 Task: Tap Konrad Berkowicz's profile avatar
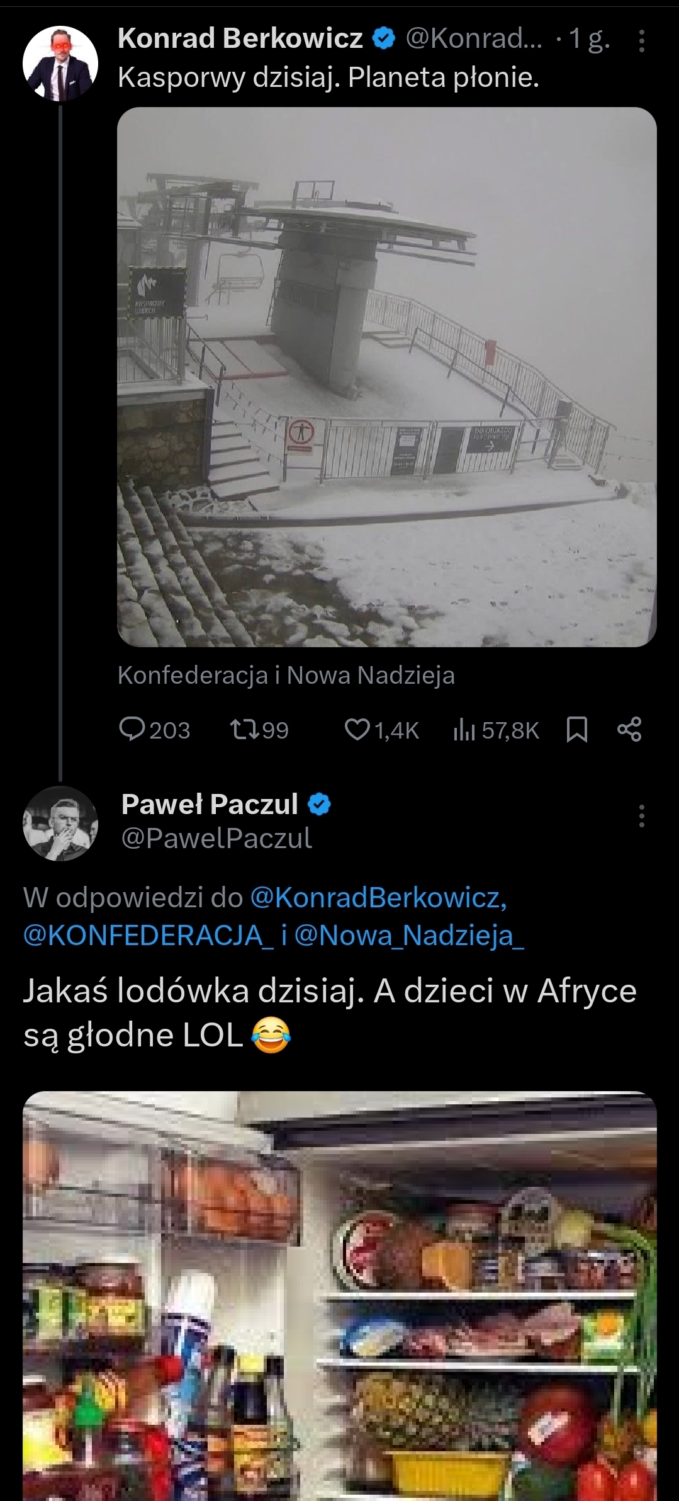pos(60,64)
